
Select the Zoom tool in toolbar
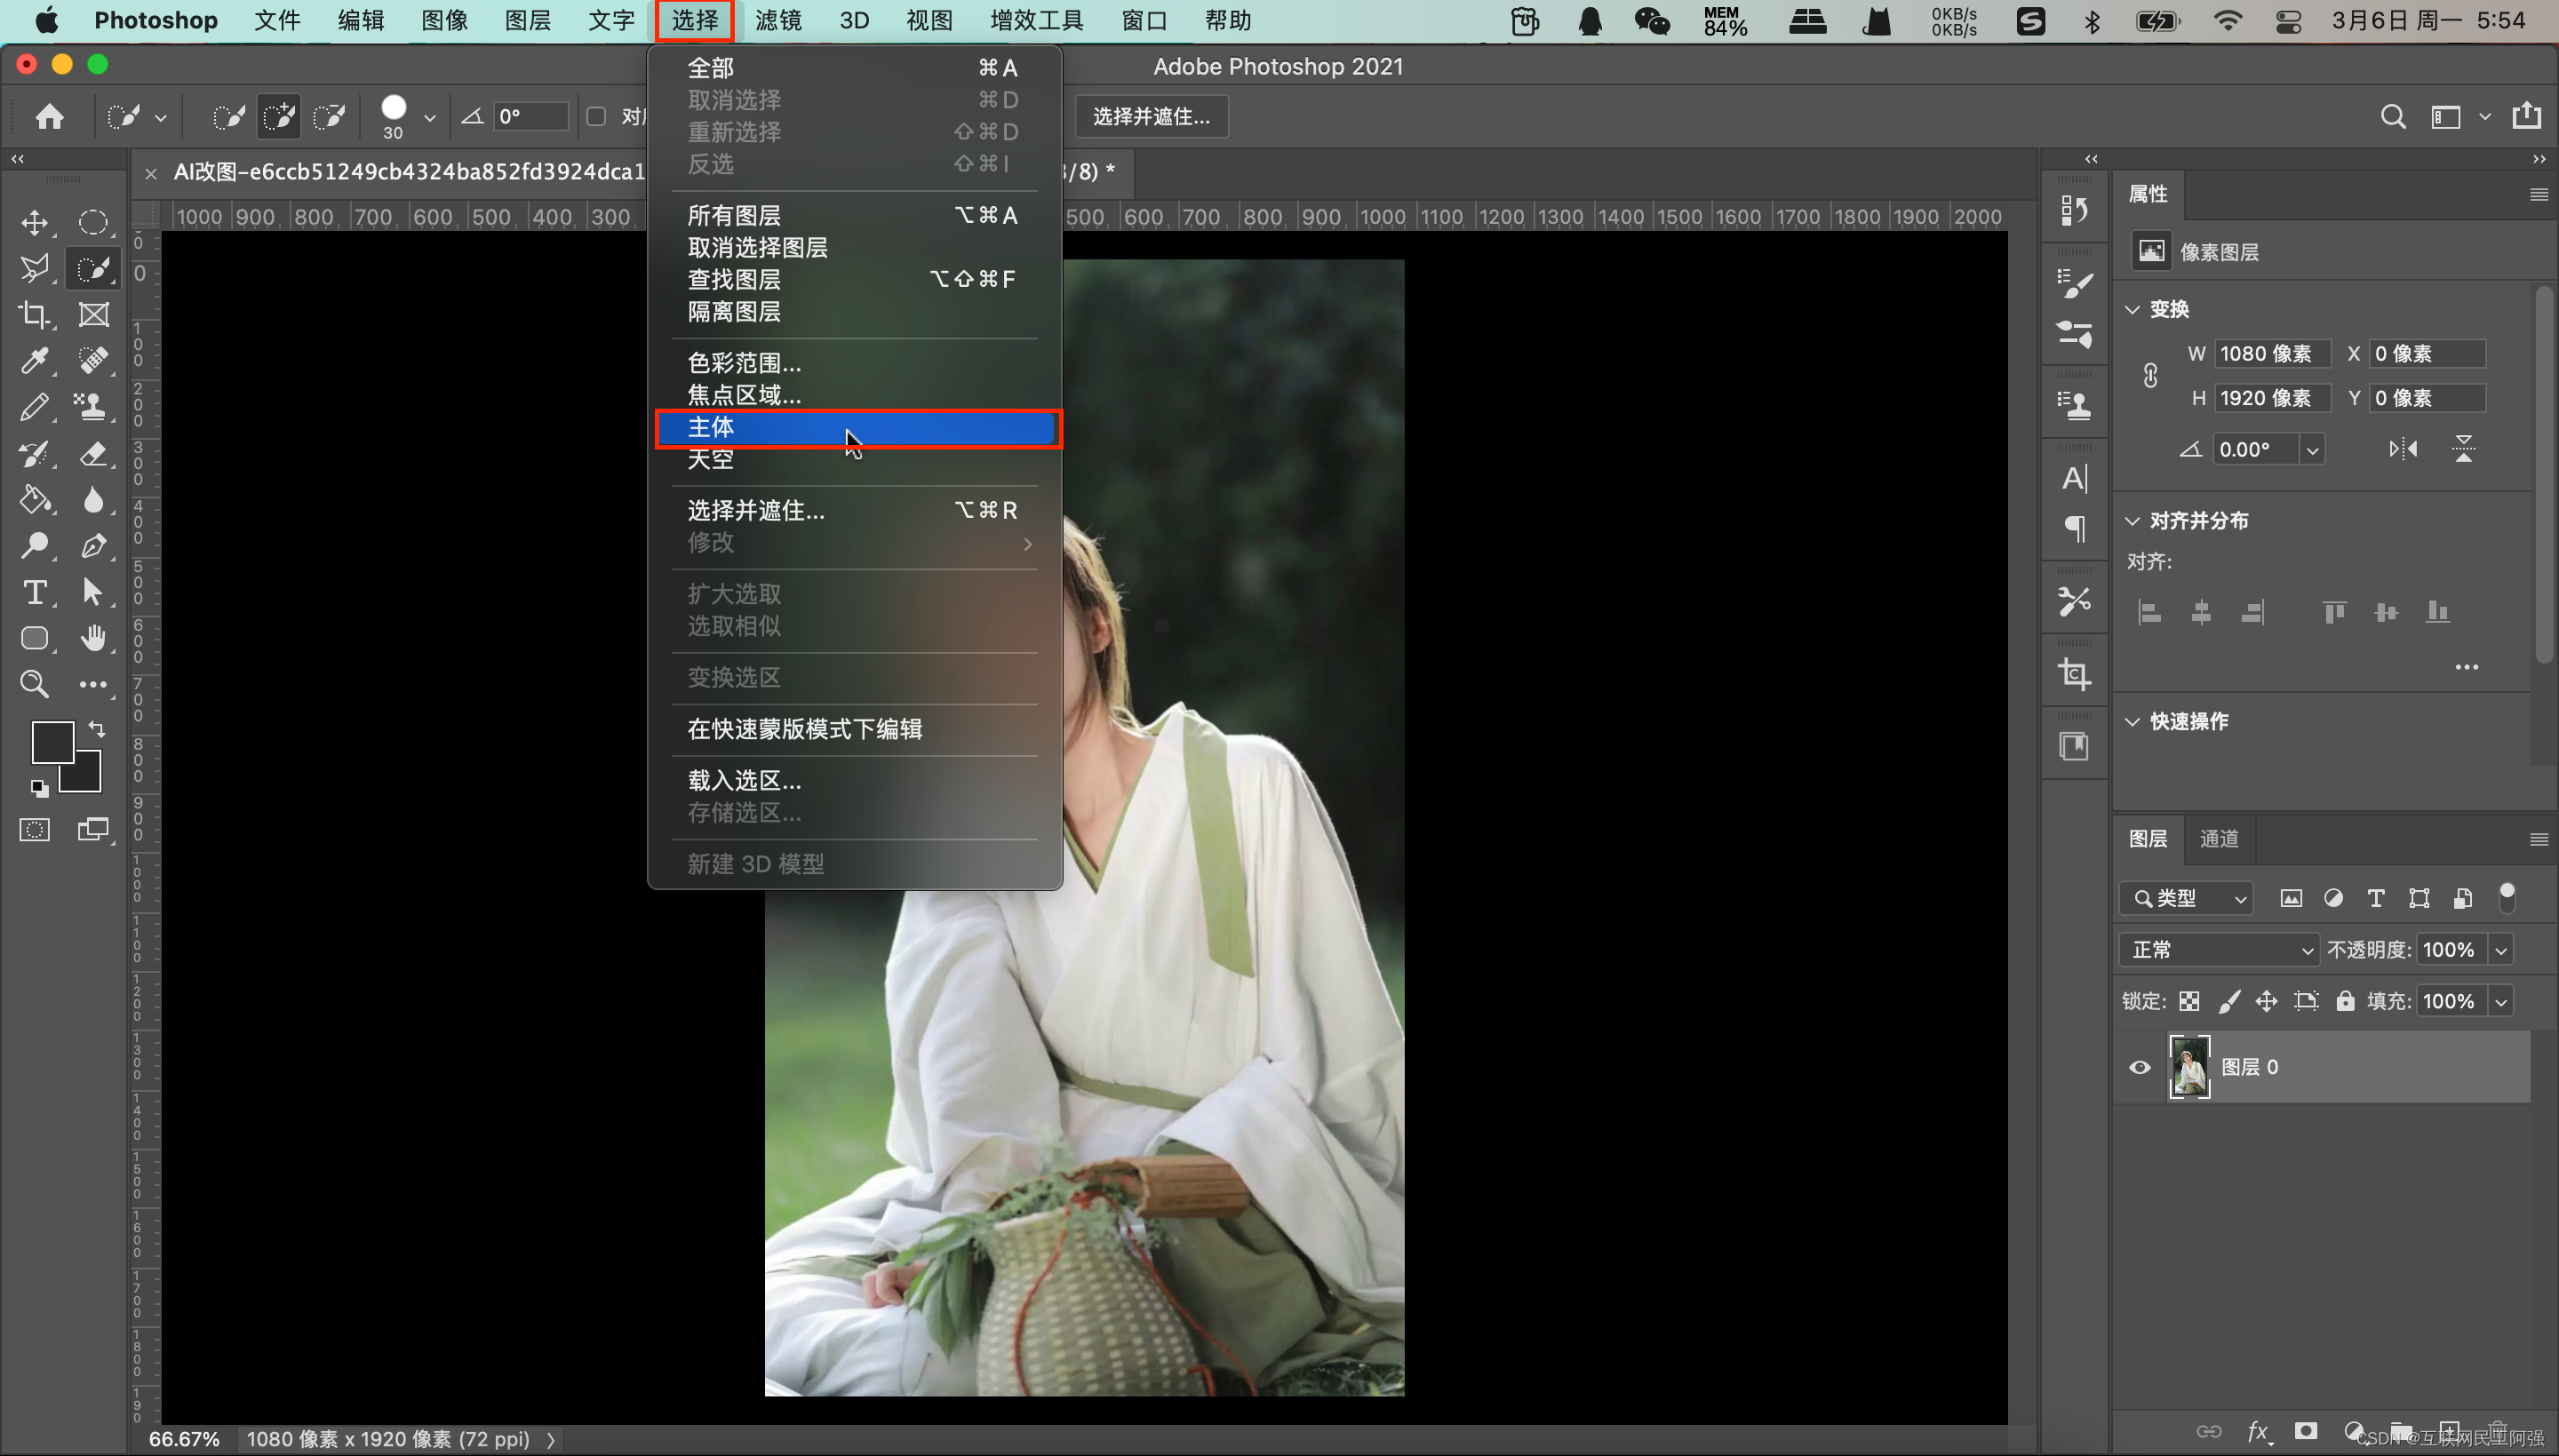[35, 684]
